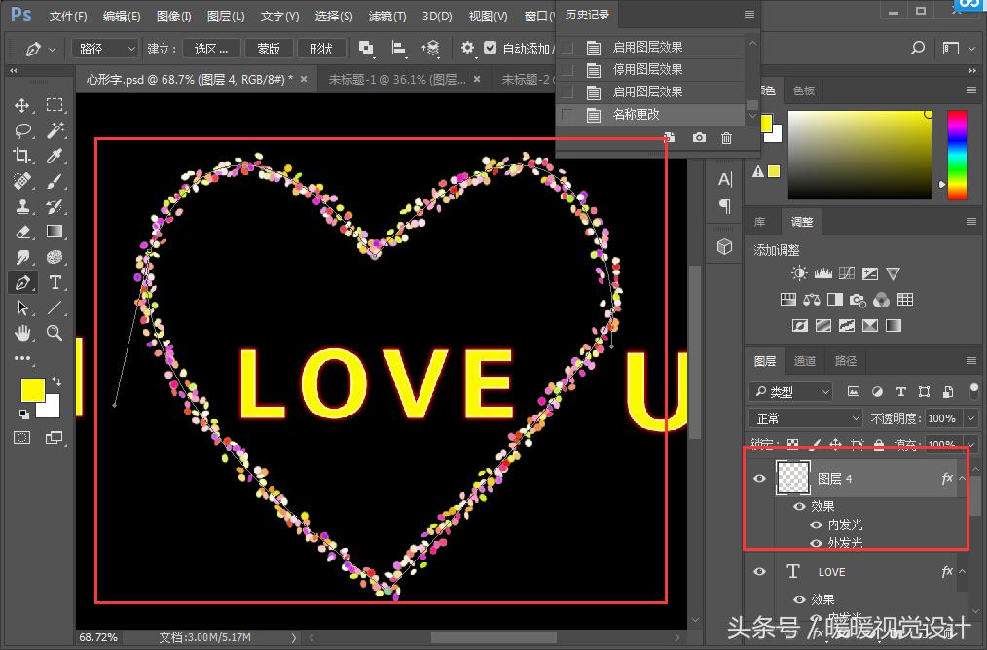Open the 路径 mode dropdown
Image resolution: width=987 pixels, height=650 pixels.
(x=105, y=49)
